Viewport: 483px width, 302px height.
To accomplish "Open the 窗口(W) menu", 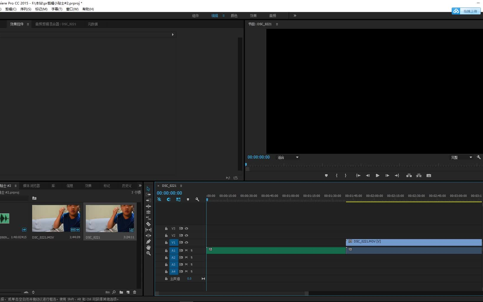I will click(x=72, y=9).
